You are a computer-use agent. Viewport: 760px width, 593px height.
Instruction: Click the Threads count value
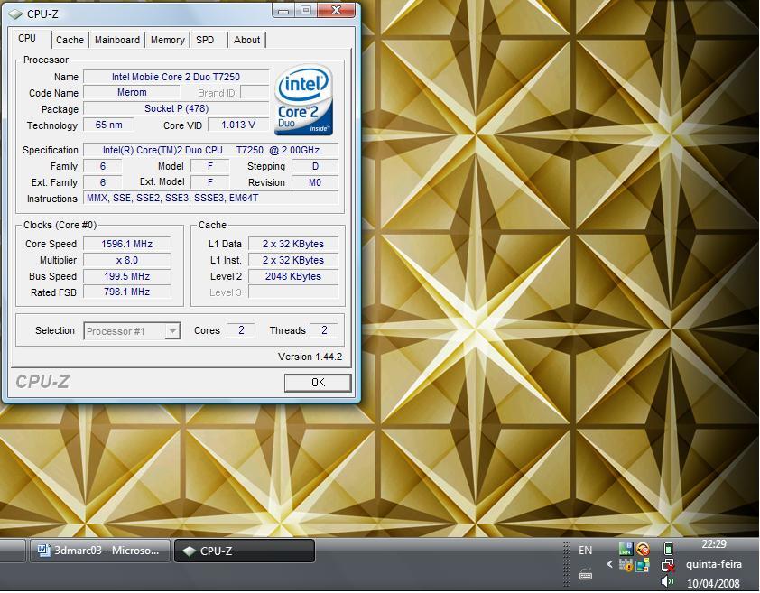click(x=324, y=330)
